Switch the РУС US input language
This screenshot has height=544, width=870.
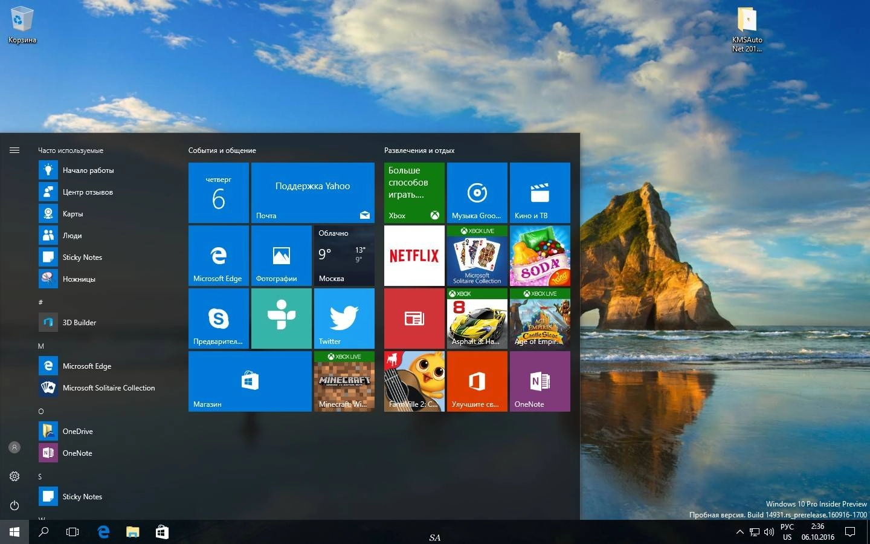click(x=787, y=532)
